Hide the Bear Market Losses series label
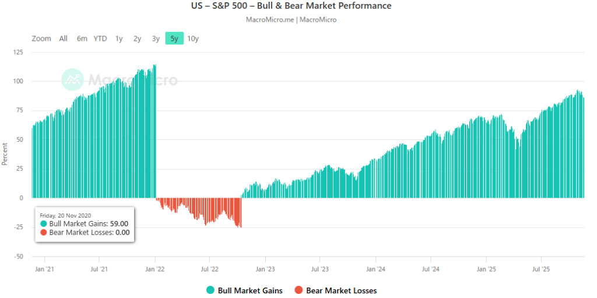 [341, 290]
